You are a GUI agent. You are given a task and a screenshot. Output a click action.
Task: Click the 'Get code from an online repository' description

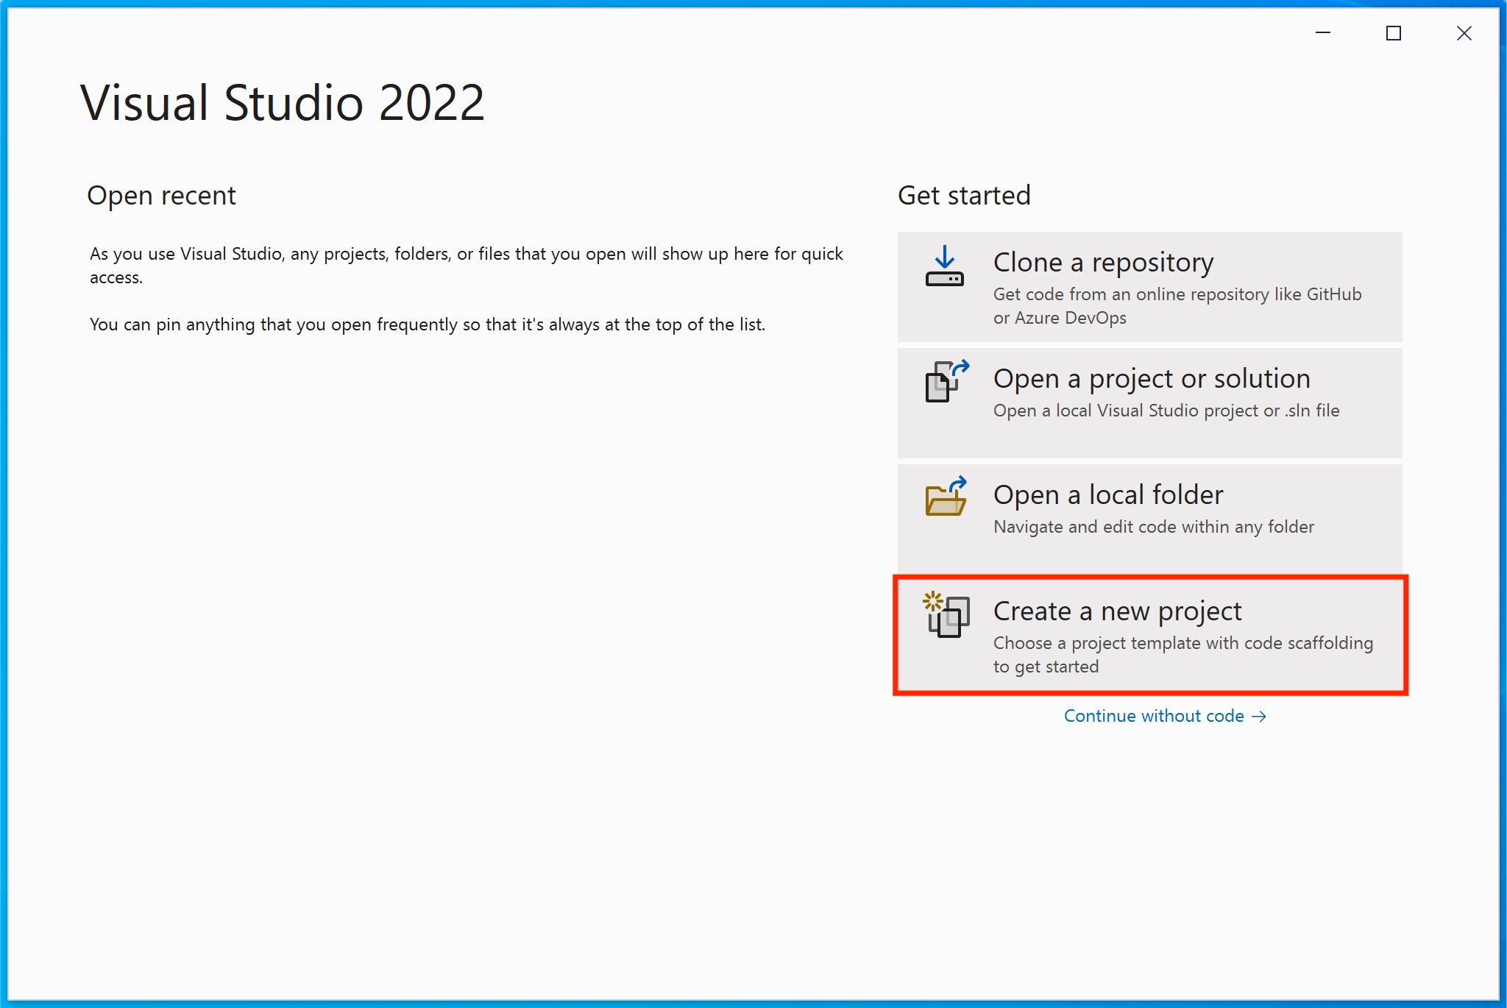coord(1177,305)
